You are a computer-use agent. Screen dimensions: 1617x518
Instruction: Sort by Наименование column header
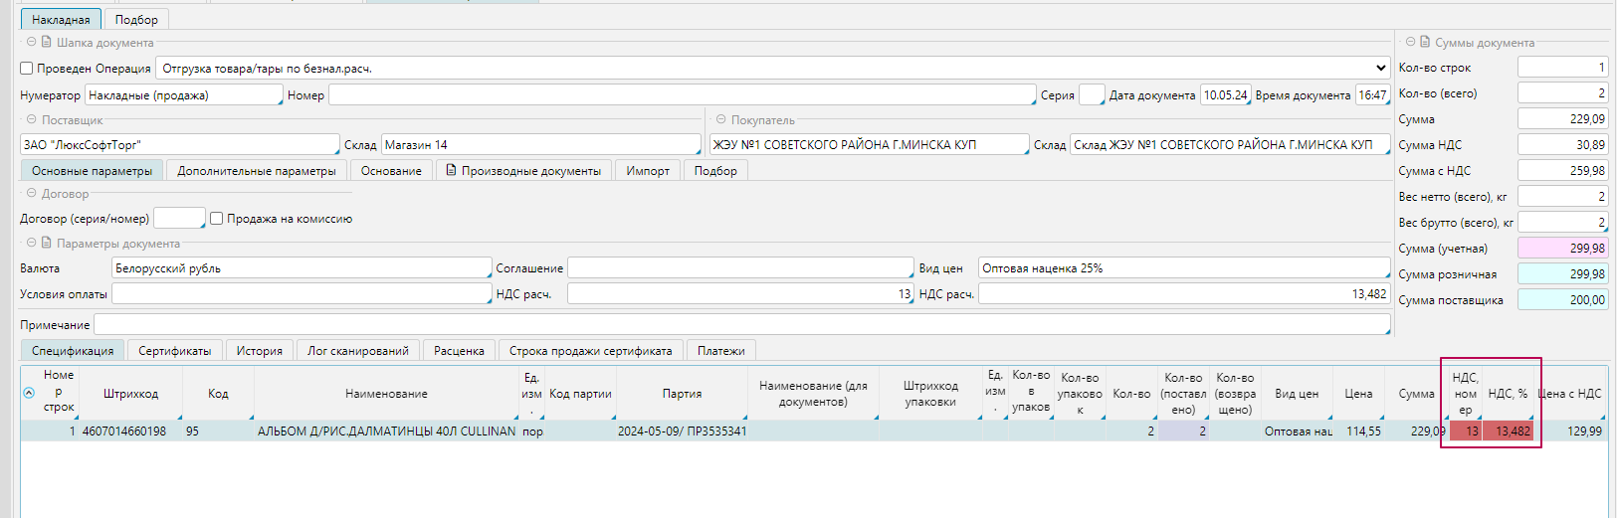point(386,394)
